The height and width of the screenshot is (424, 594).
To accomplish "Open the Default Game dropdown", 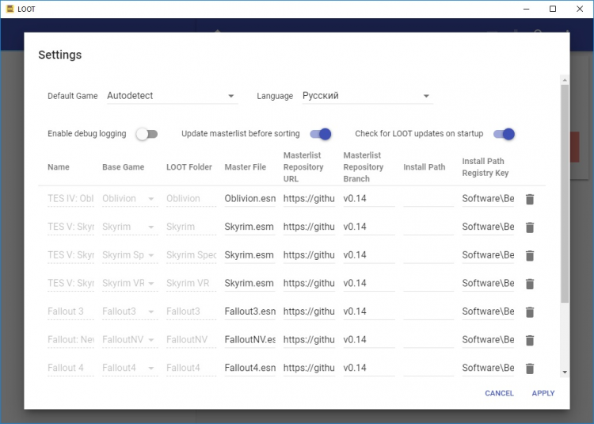I will coord(171,96).
